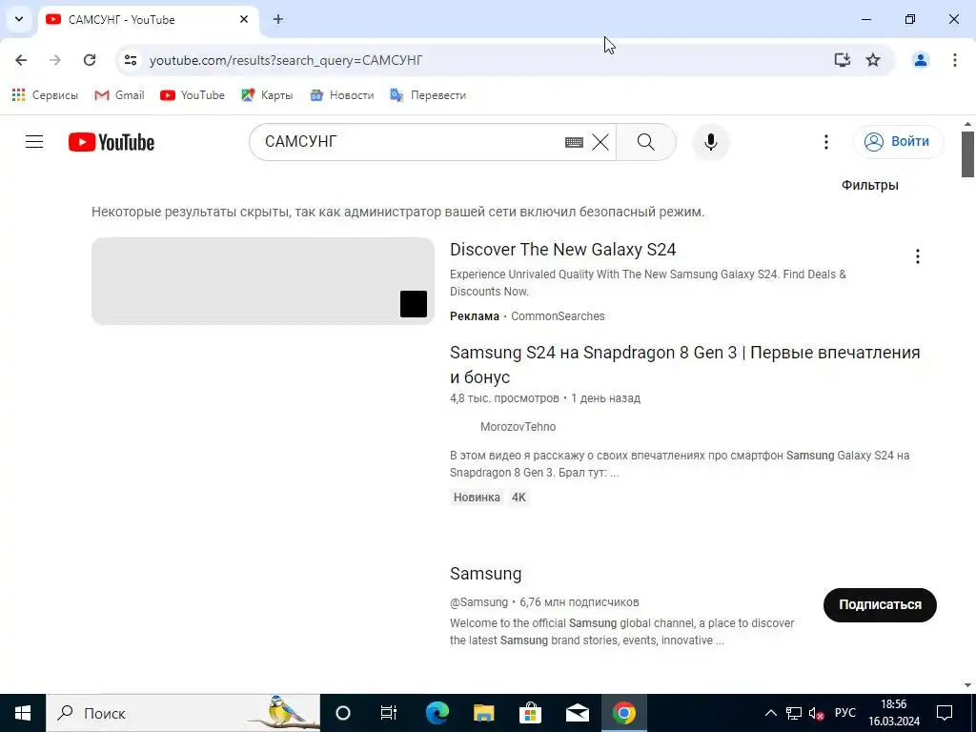Click in the YouTube search field
This screenshot has width=976, height=732.
[x=411, y=142]
